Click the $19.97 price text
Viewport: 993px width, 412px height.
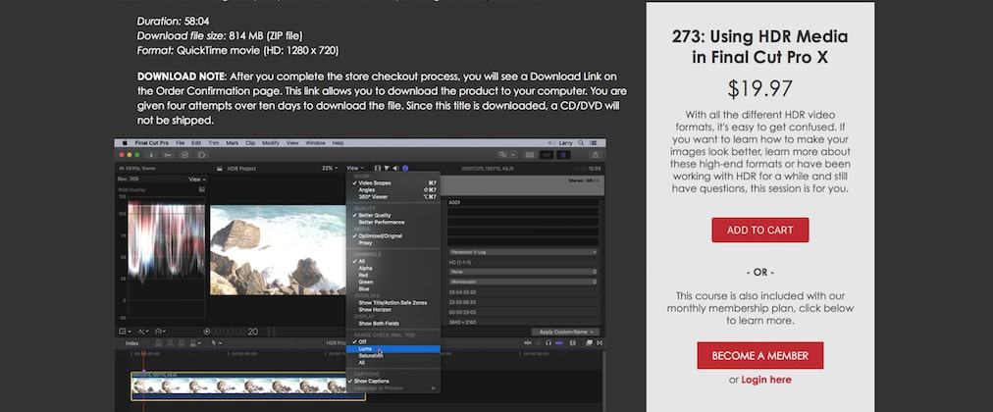(x=759, y=88)
